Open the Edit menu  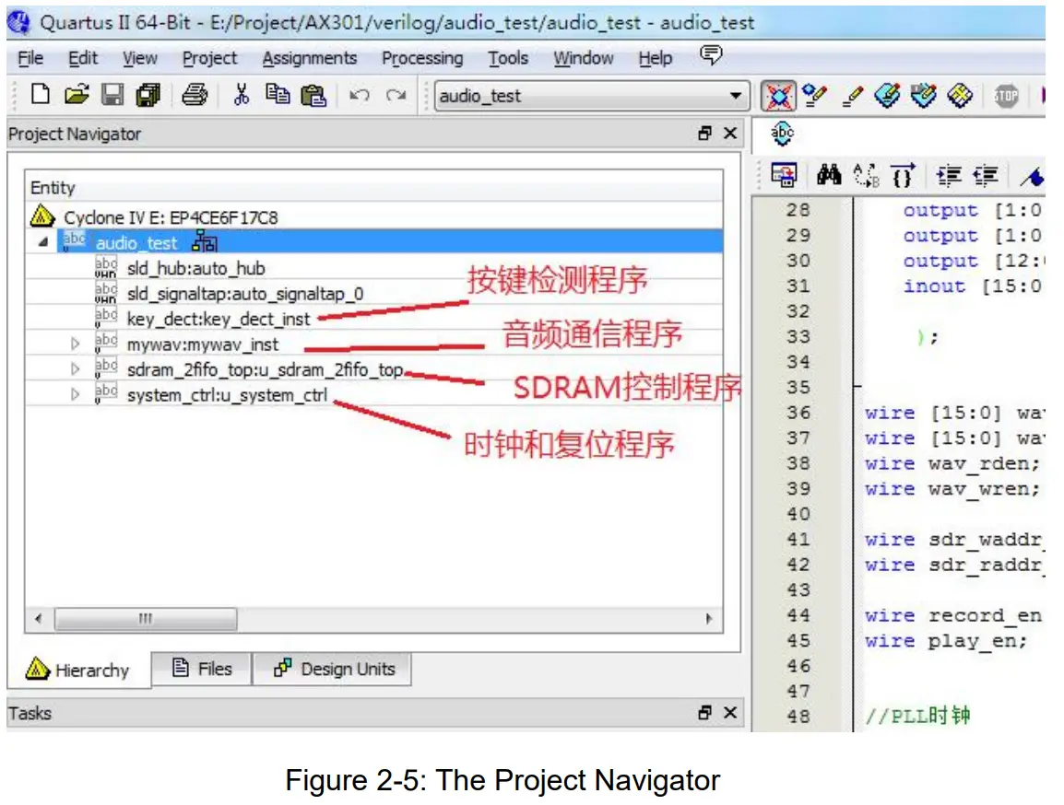click(x=83, y=58)
